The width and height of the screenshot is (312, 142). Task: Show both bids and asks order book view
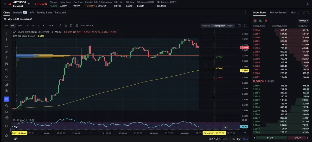(x=255, y=21)
